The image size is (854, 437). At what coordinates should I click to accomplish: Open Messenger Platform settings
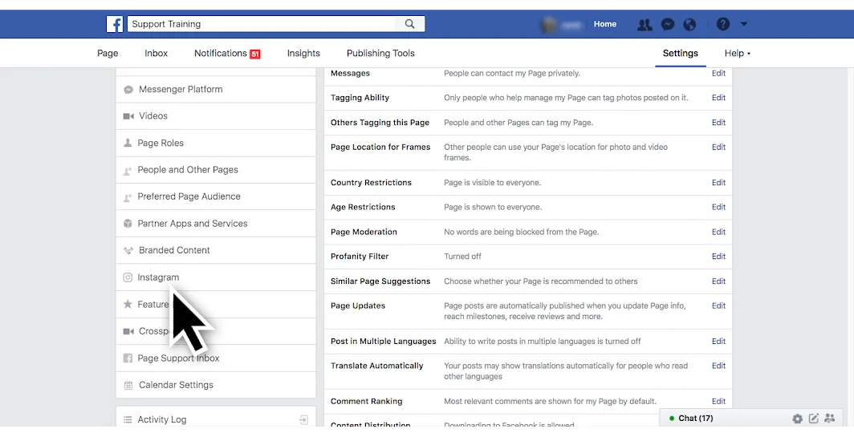click(216, 89)
